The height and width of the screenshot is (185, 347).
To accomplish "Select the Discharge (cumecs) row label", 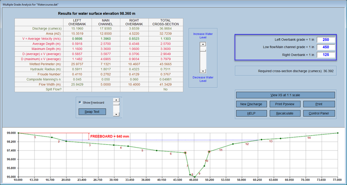I will tap(47, 29).
